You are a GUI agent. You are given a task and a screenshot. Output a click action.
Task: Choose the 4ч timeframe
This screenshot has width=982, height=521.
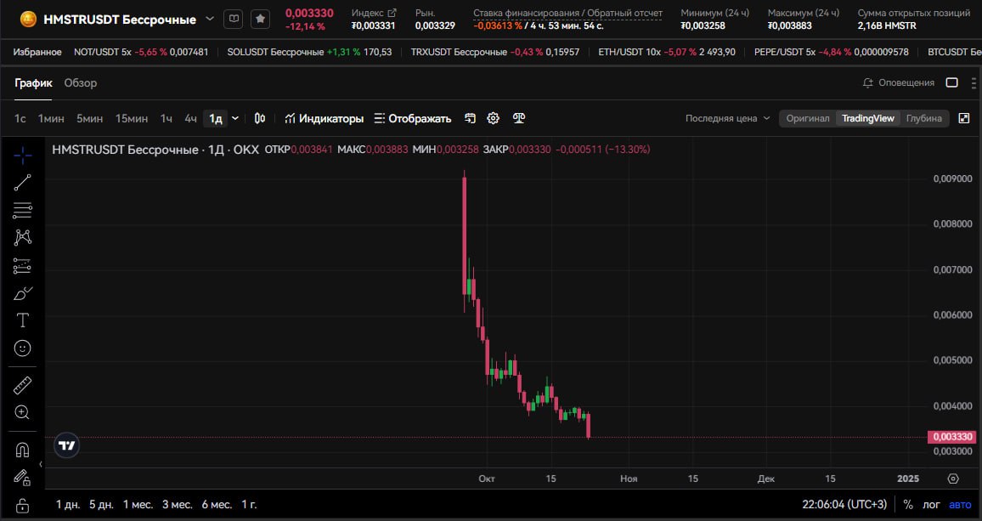(x=190, y=118)
